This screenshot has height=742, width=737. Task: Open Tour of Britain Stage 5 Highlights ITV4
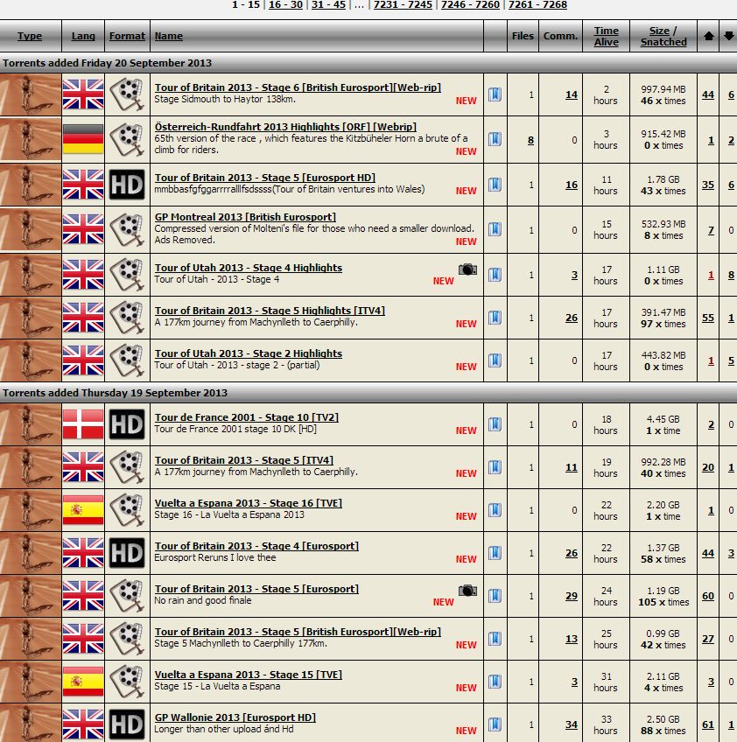click(270, 311)
